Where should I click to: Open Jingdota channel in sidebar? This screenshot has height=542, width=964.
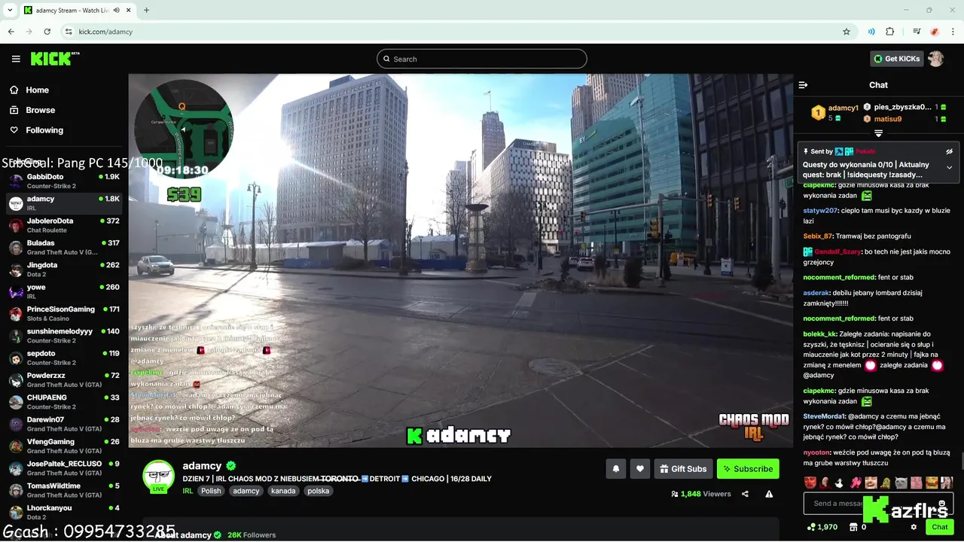click(x=64, y=269)
